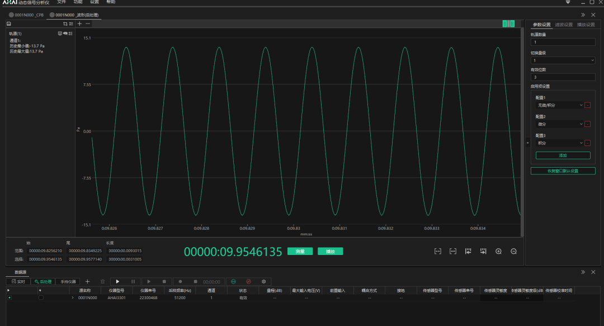Click the list settings icon beside crop

(71, 24)
